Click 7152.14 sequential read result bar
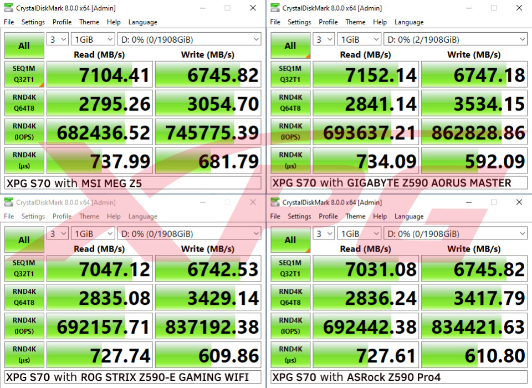 point(365,74)
